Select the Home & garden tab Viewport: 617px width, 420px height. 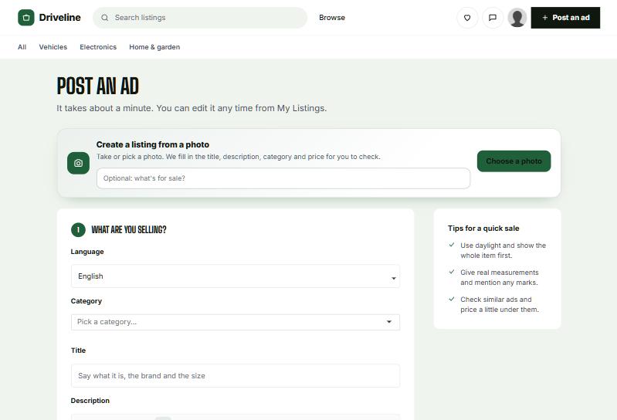click(x=154, y=47)
